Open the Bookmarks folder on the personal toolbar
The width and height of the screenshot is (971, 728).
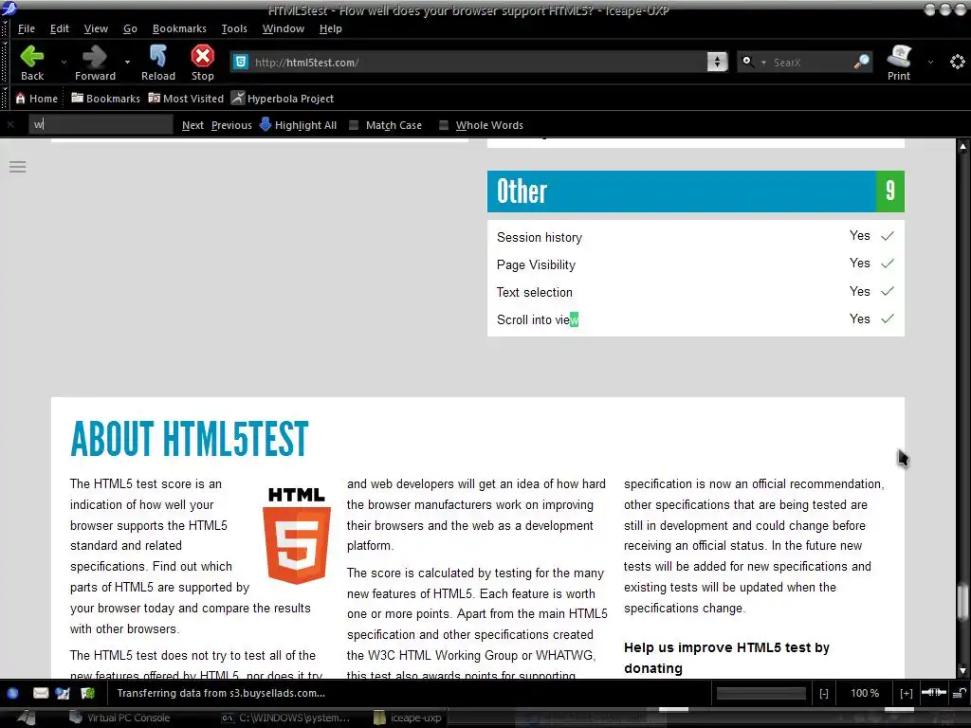pyautogui.click(x=105, y=99)
